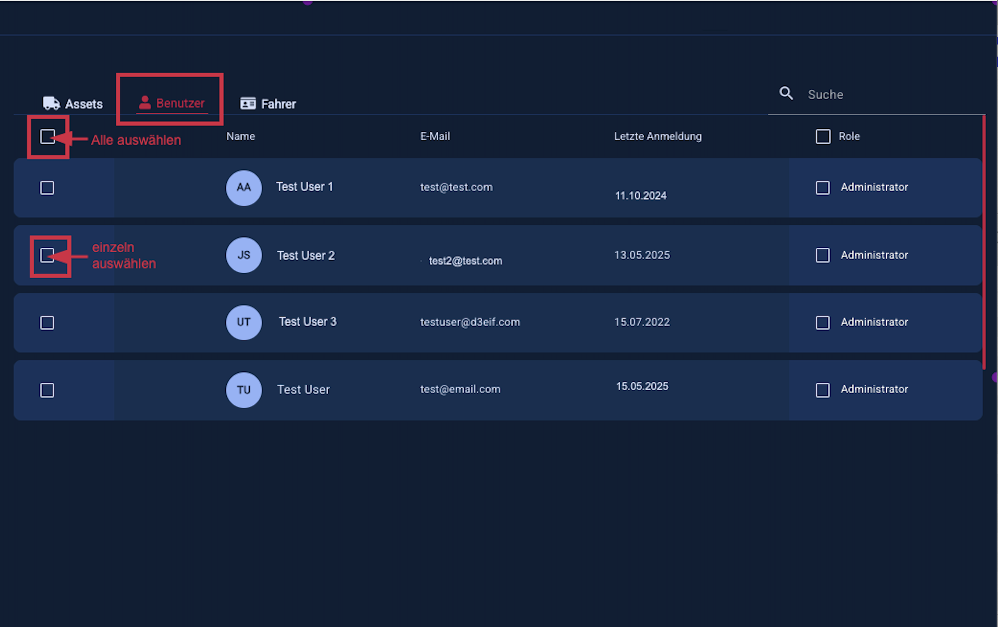Viewport: 998px width, 627px height.
Task: Toggle Administrator checkbox for test@email.com user
Action: tap(822, 390)
